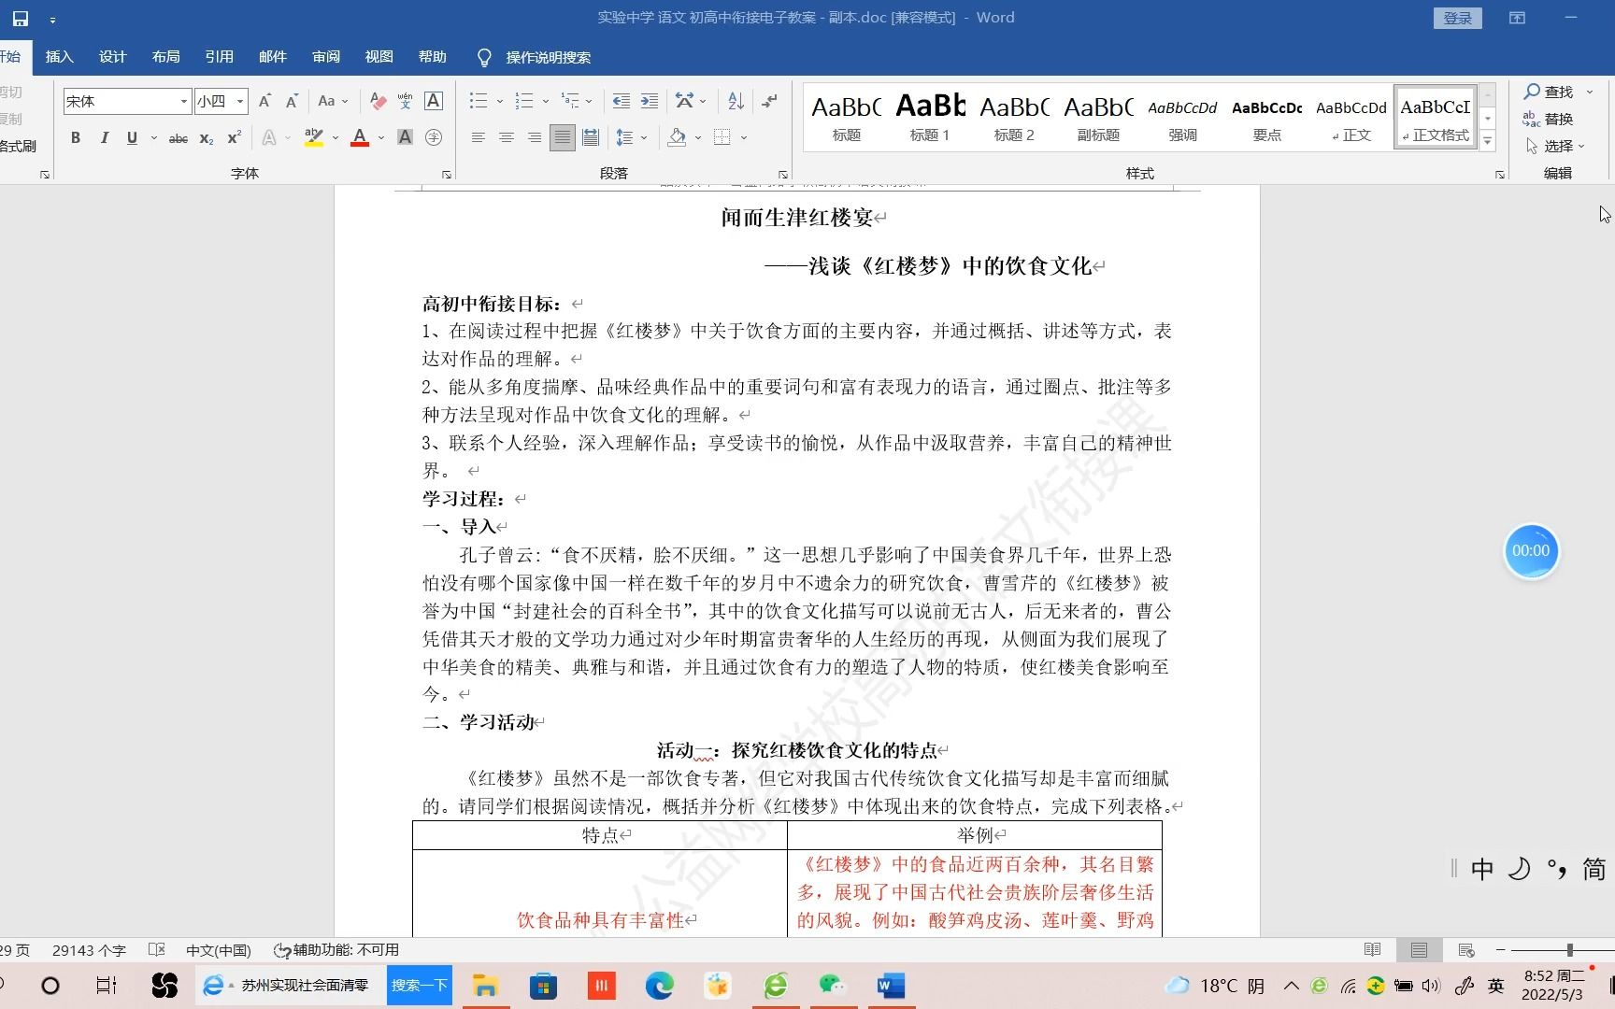This screenshot has width=1615, height=1009.
Task: Open the 审阅 tab
Action: click(x=325, y=57)
